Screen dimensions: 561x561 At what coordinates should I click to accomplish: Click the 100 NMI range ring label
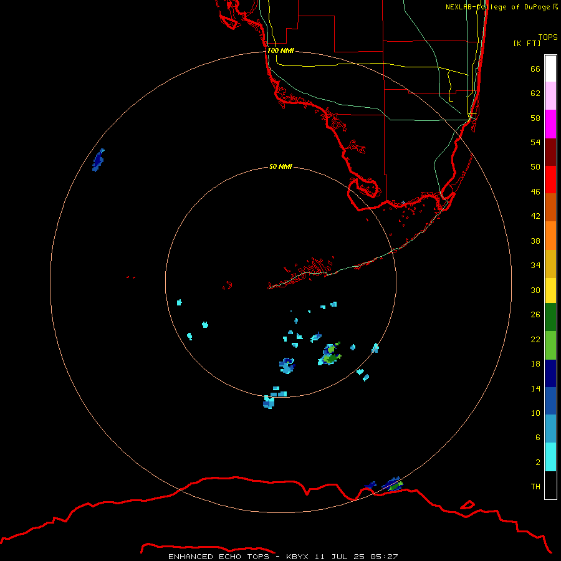[x=280, y=51]
